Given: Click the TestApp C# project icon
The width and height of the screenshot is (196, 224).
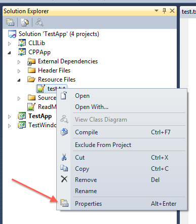Looking at the screenshot, I should (x=22, y=116).
